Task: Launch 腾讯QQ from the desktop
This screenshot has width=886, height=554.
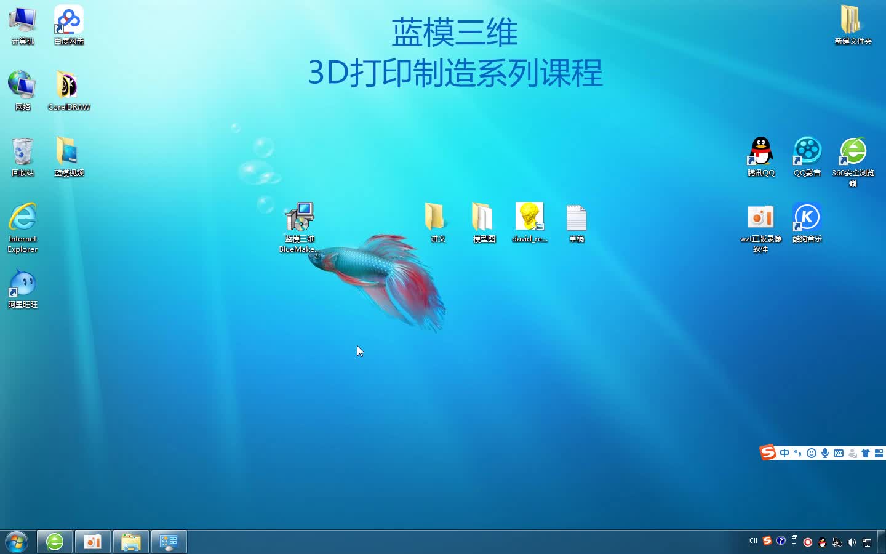Action: tap(760, 151)
